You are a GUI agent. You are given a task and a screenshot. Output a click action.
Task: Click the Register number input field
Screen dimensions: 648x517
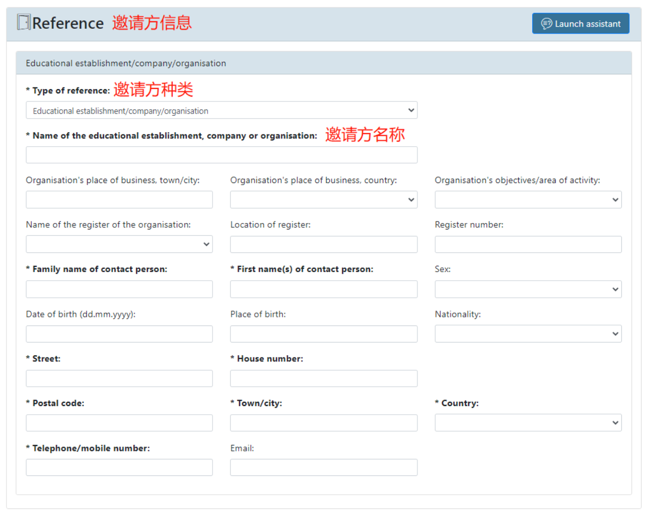pyautogui.click(x=528, y=244)
